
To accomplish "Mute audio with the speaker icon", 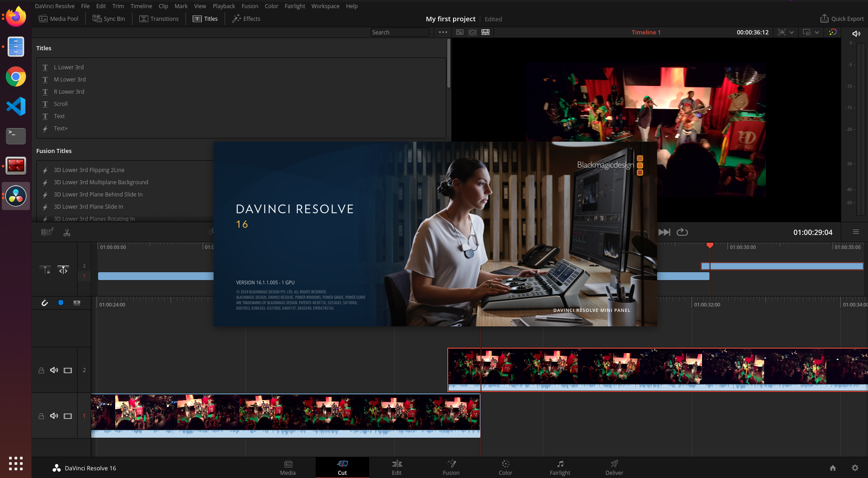I will point(856,33).
